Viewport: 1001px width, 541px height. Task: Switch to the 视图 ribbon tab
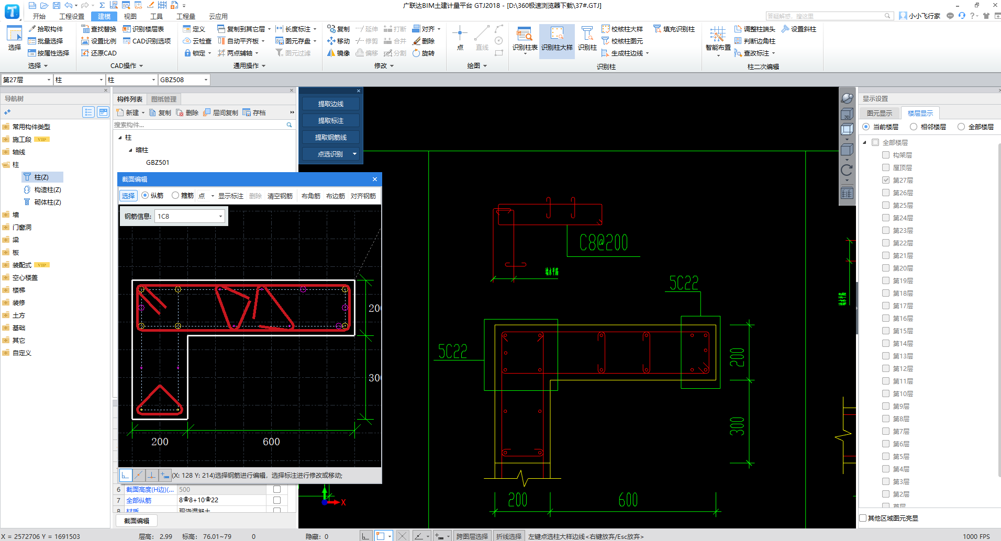(x=130, y=16)
